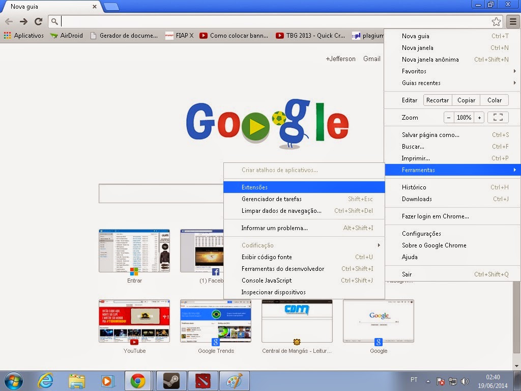
Task: Click Extensões in the submenu
Action: (304, 187)
